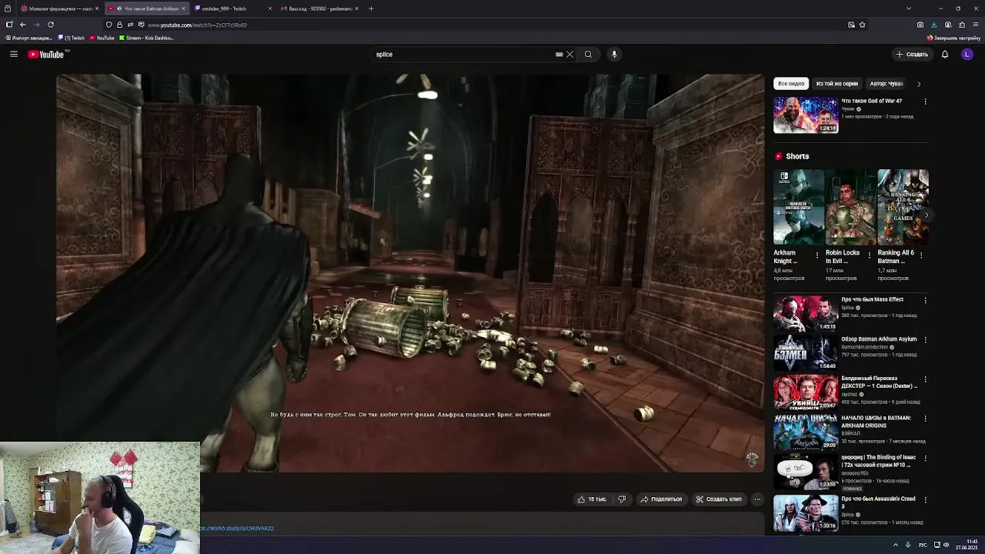Reload the page with the refresh icon

point(51,25)
